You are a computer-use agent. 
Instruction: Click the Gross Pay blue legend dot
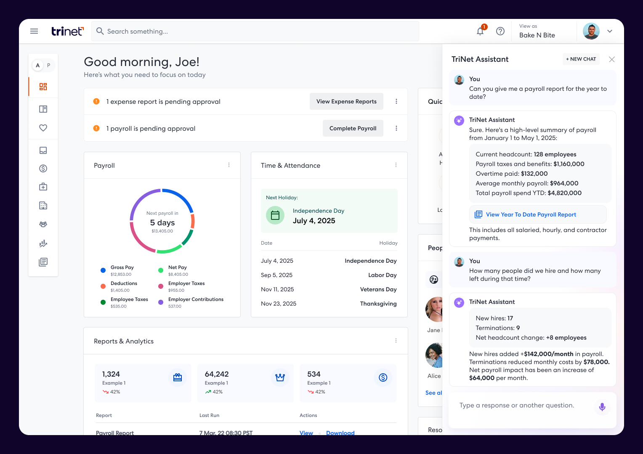point(103,270)
